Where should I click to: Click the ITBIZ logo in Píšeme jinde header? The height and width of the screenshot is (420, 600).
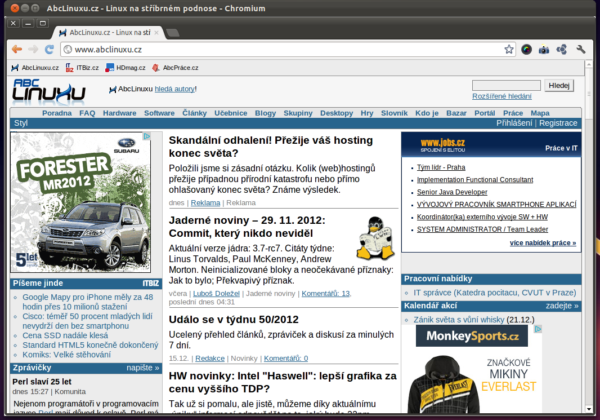151,283
